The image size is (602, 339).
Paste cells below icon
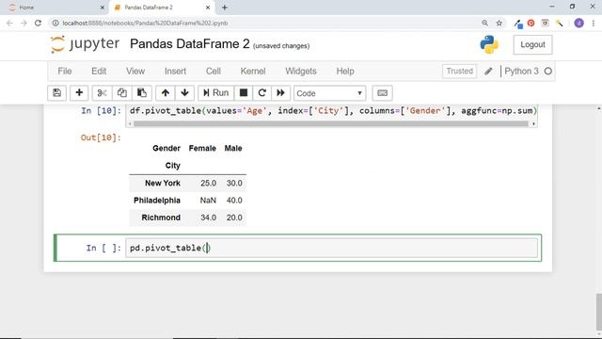142,93
